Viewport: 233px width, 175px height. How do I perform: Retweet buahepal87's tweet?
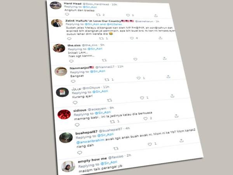116,149
